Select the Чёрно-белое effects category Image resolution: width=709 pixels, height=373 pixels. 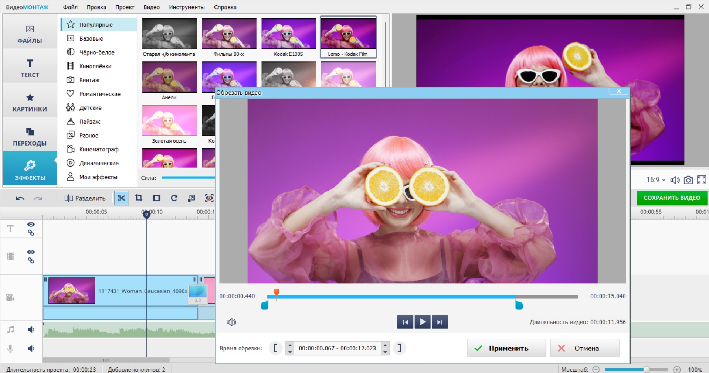99,52
